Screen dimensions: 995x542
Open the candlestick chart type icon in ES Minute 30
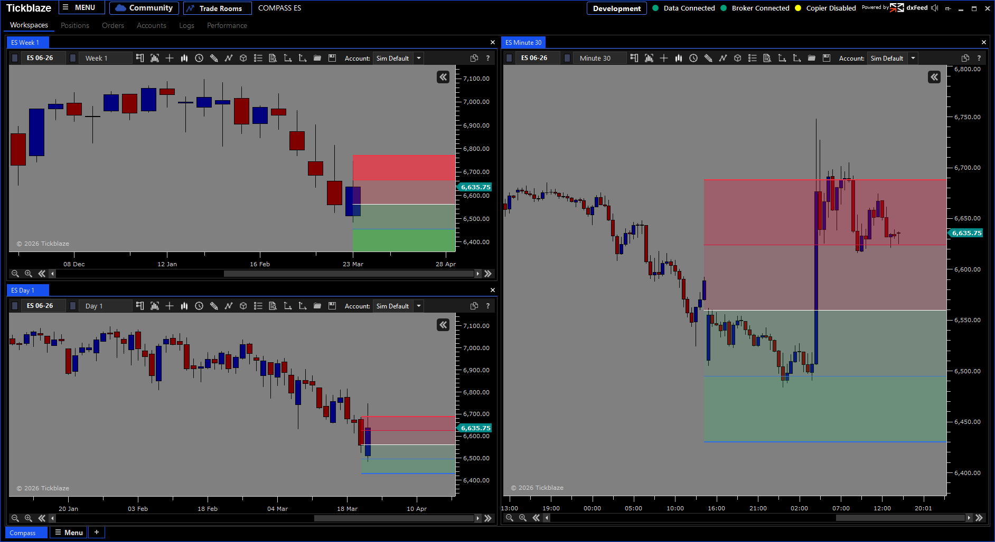click(679, 58)
